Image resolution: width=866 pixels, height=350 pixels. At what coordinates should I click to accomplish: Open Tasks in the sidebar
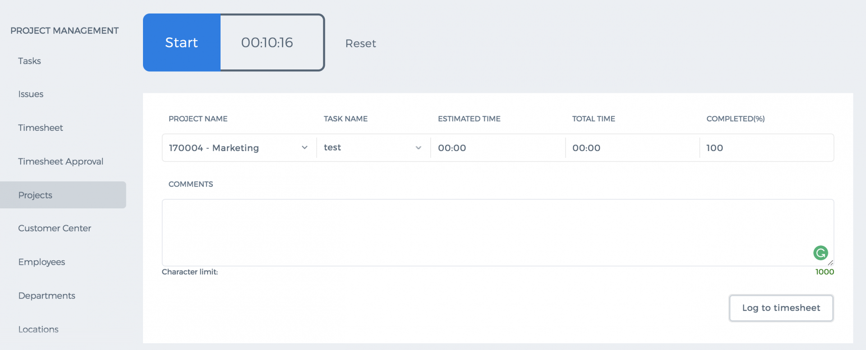[x=30, y=61]
